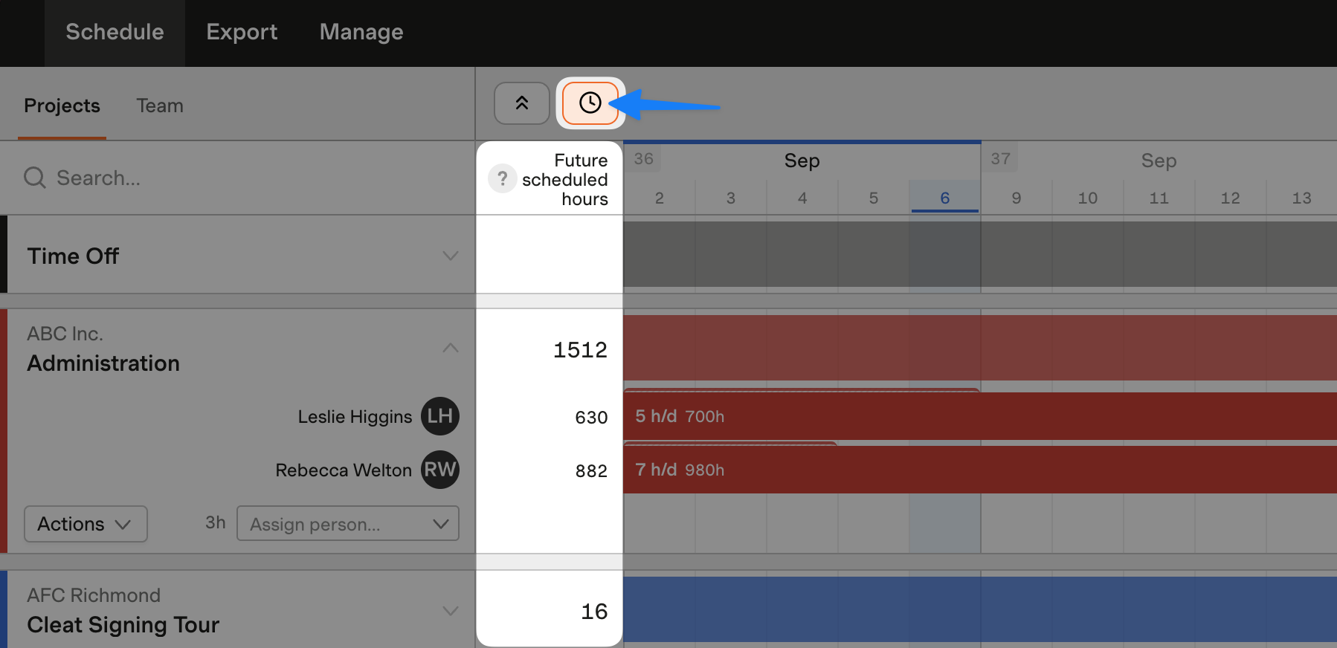Open the Actions dropdown
Viewport: 1337px width, 648px height.
[x=86, y=524]
